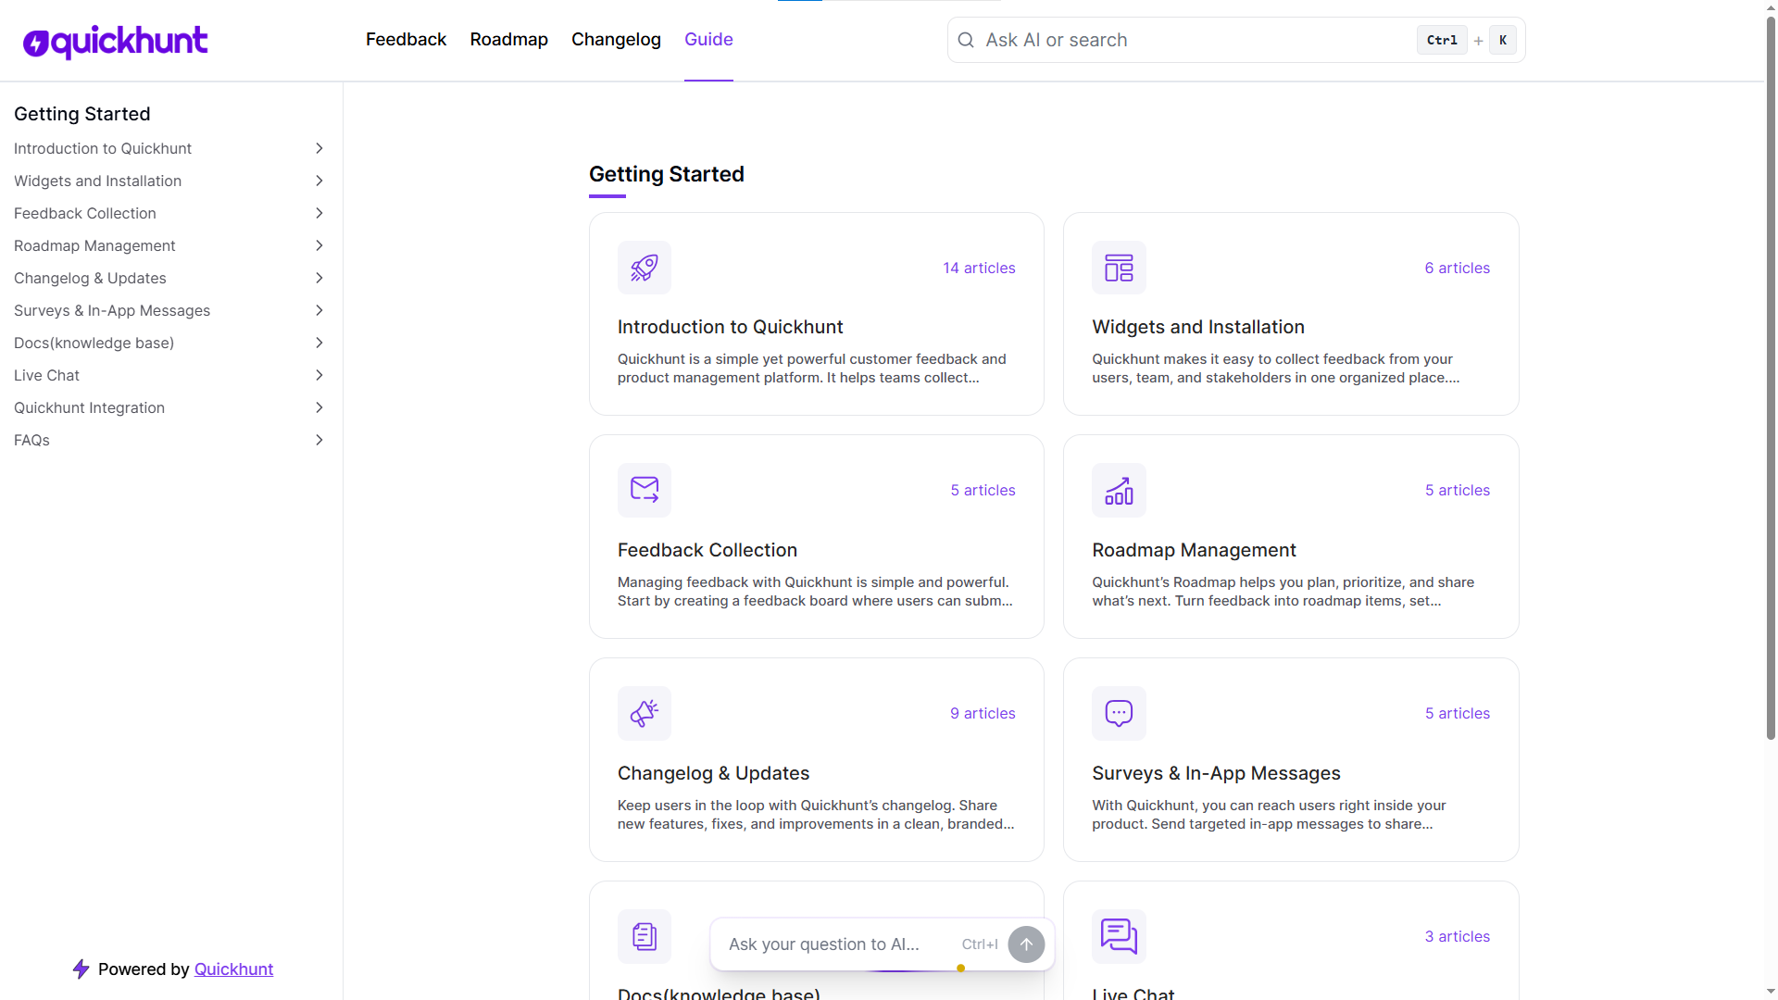The height and width of the screenshot is (1000, 1778).
Task: Open the Changelog tab
Action: [x=616, y=39]
